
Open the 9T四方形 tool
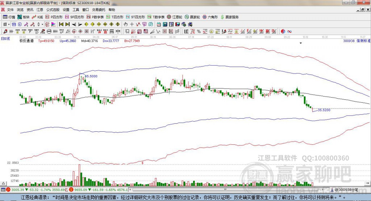click(x=136, y=17)
